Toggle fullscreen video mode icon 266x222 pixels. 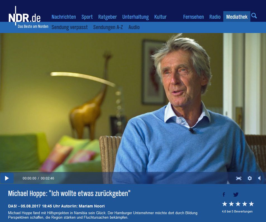tap(239, 178)
